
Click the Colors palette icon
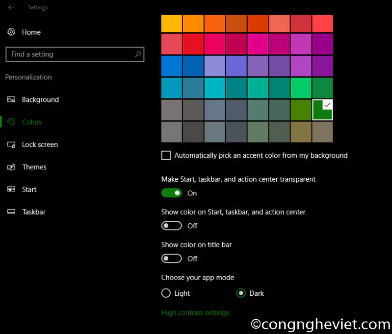(11, 122)
